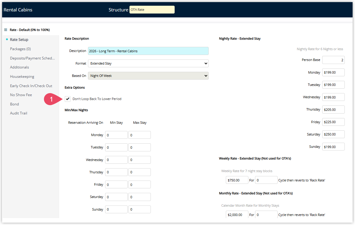Image resolution: width=355 pixels, height=225 pixels.
Task: Open the No Show Fee section
Action: [21, 95]
